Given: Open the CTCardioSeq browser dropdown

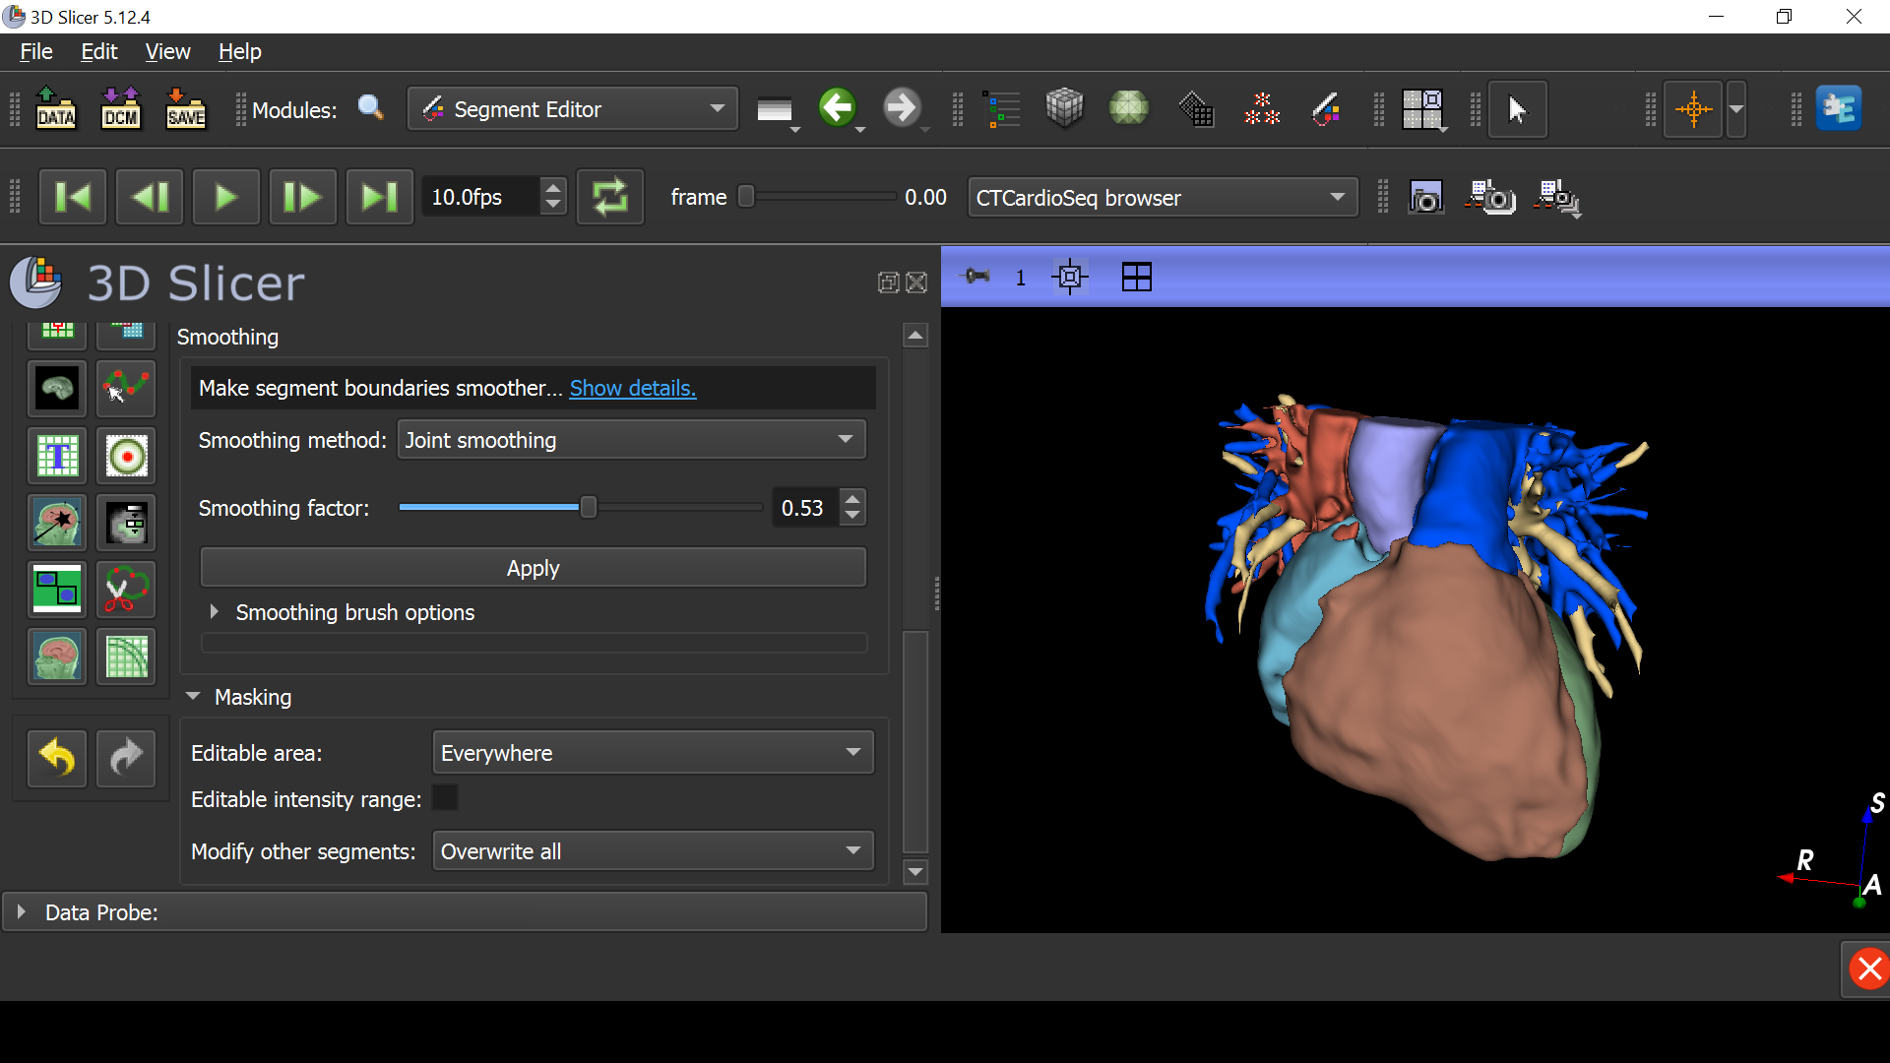Looking at the screenshot, I should (1163, 198).
